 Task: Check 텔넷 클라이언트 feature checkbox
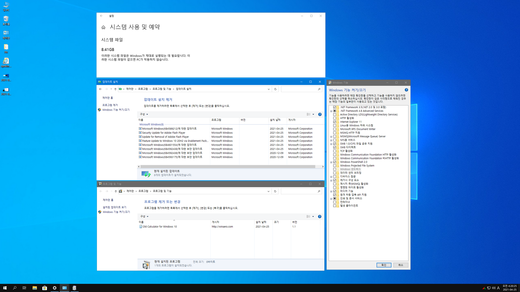tap(335, 206)
